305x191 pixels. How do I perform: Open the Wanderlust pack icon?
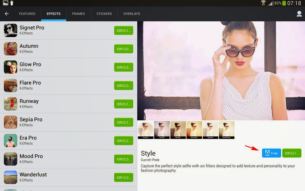pyautogui.click(x=11, y=177)
